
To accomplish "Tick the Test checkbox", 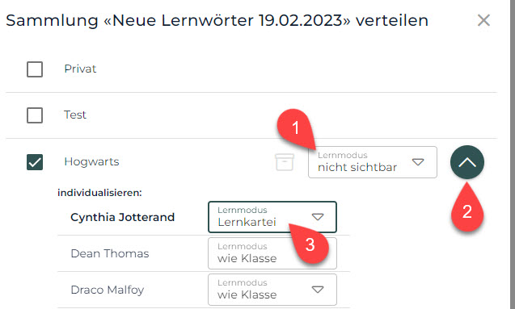I will 35,115.
